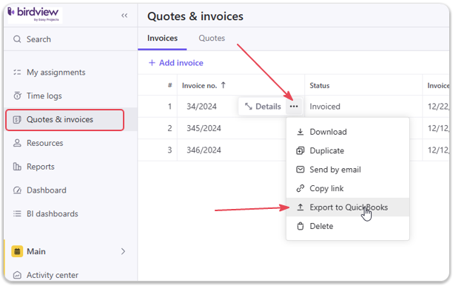Viewport: 453px width, 286px height.
Task: Click Add invoice link
Action: pos(175,63)
